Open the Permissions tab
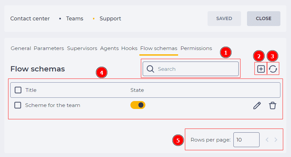The image size is (291, 157). click(196, 48)
